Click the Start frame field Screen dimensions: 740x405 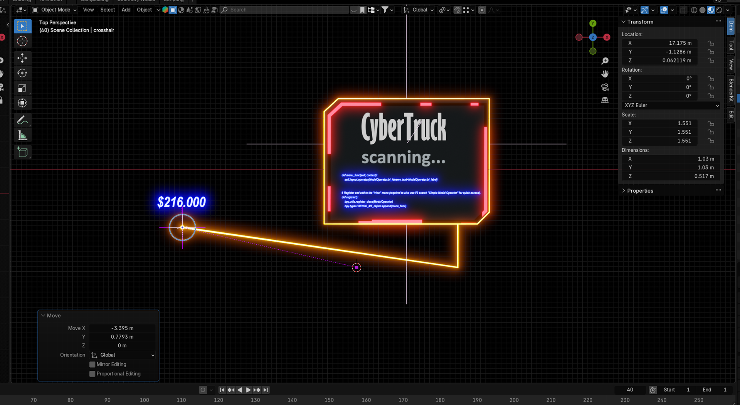point(677,390)
